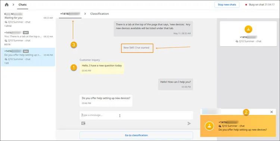Click the SMS badge on the 08:32 AM chat
This screenshot has width=280, height=141.
pyautogui.click(x=26, y=33)
